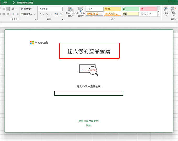Select the 計算方式 cell style
Screen dimensions: 178x141
click(x=94, y=14)
